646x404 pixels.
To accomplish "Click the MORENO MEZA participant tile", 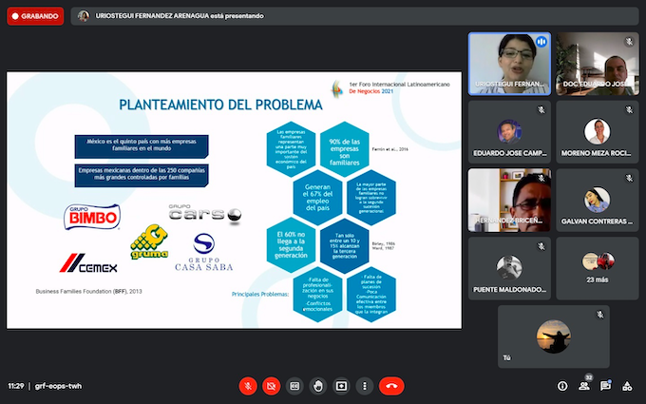I will [598, 132].
